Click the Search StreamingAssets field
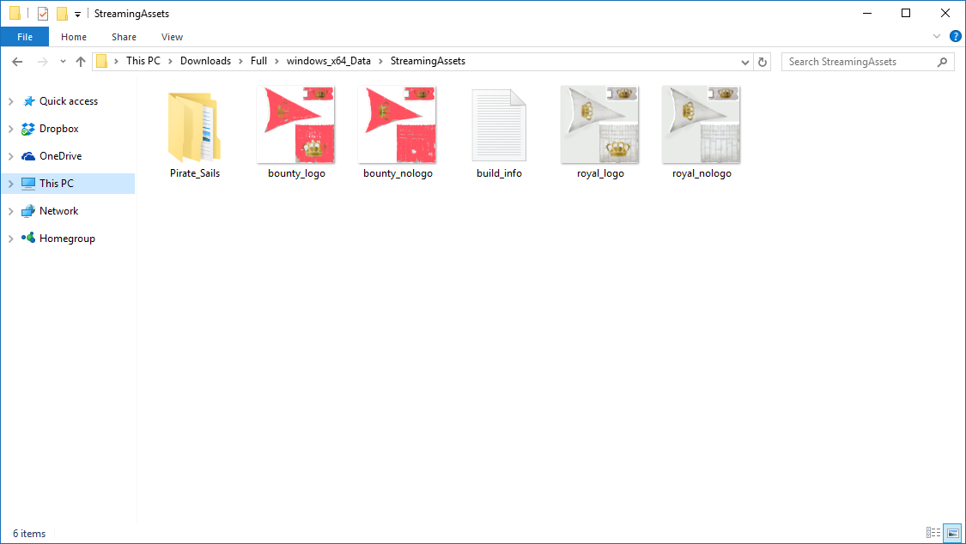Viewport: 966px width, 544px height. [867, 62]
